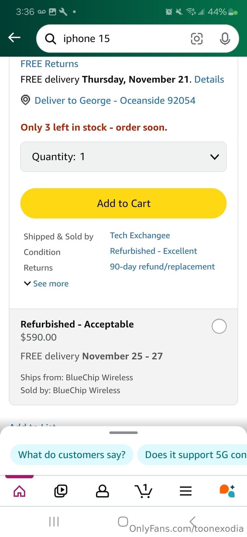The height and width of the screenshot is (537, 247).
Task: Select the Refurbished - Acceptable radio button
Action: 219,326
